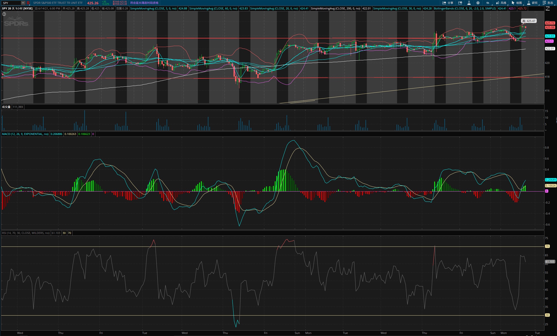Image resolution: width=557 pixels, height=336 pixels.
Task: Click the MACD (12, 26, 9, EXPONENTIAL, no) label
Action: (x=25, y=134)
